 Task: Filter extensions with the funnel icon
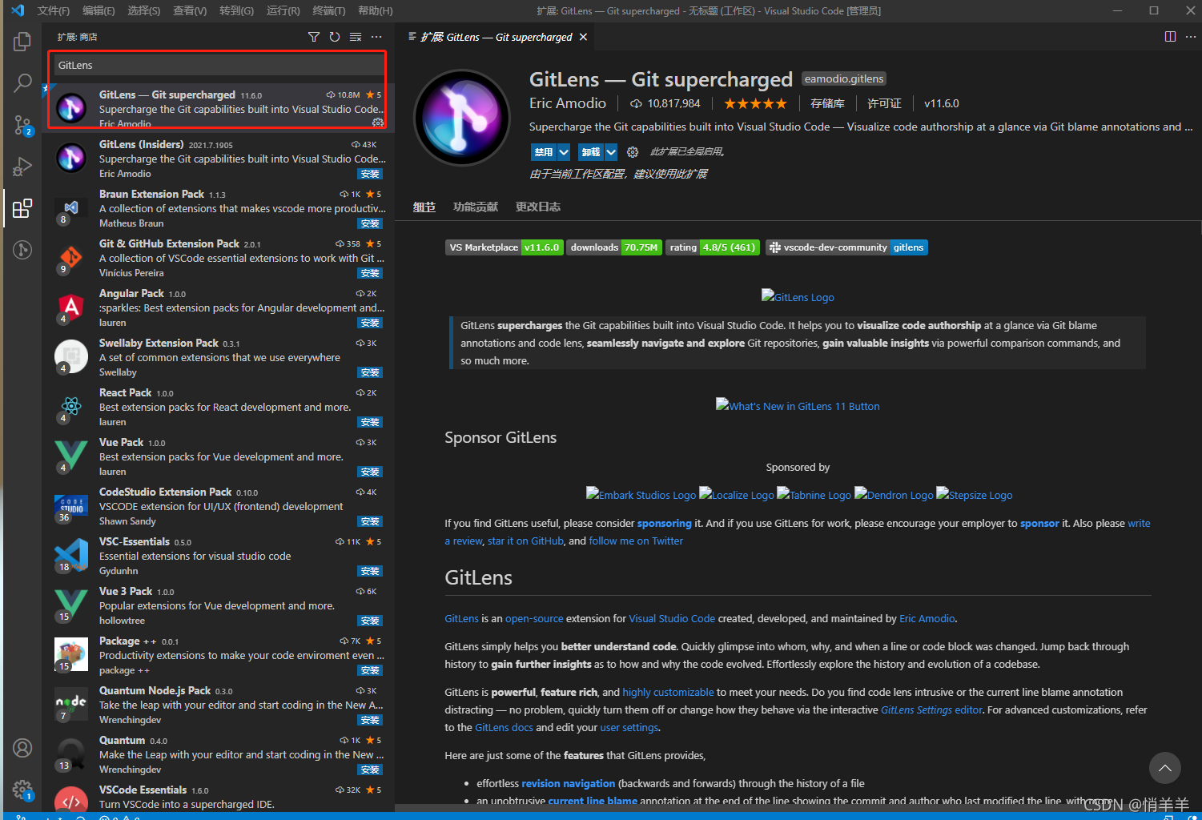pos(314,37)
